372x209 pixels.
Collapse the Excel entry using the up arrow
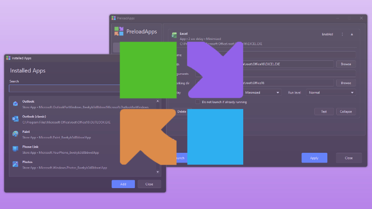tap(352, 34)
